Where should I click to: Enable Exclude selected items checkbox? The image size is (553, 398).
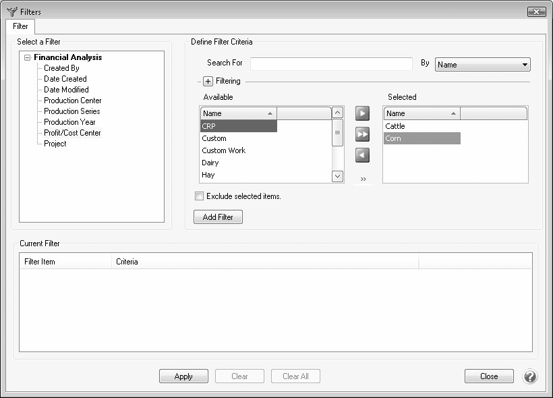(199, 196)
